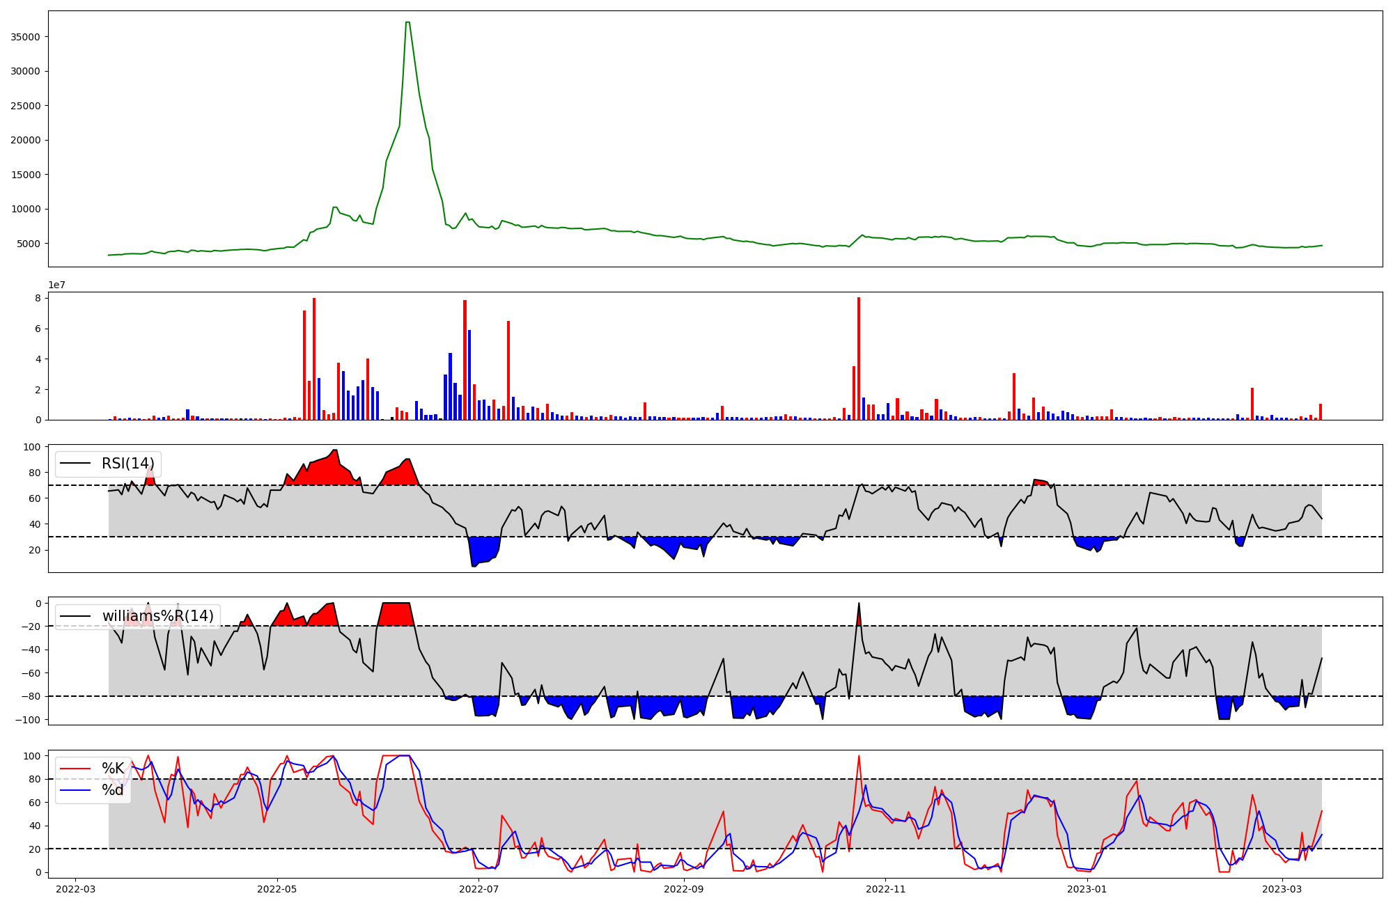Click the 2022-11 x-axis date label
The height and width of the screenshot is (905, 1393).
[x=885, y=889]
